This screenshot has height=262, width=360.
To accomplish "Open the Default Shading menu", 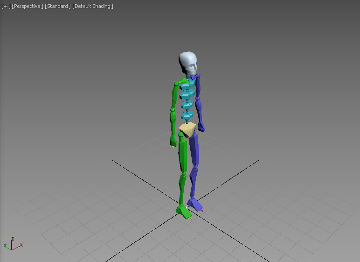I will pyautogui.click(x=93, y=6).
